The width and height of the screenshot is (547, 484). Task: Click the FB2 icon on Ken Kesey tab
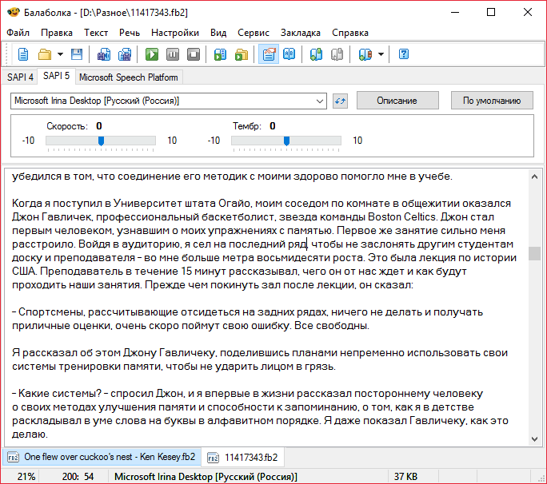13,457
